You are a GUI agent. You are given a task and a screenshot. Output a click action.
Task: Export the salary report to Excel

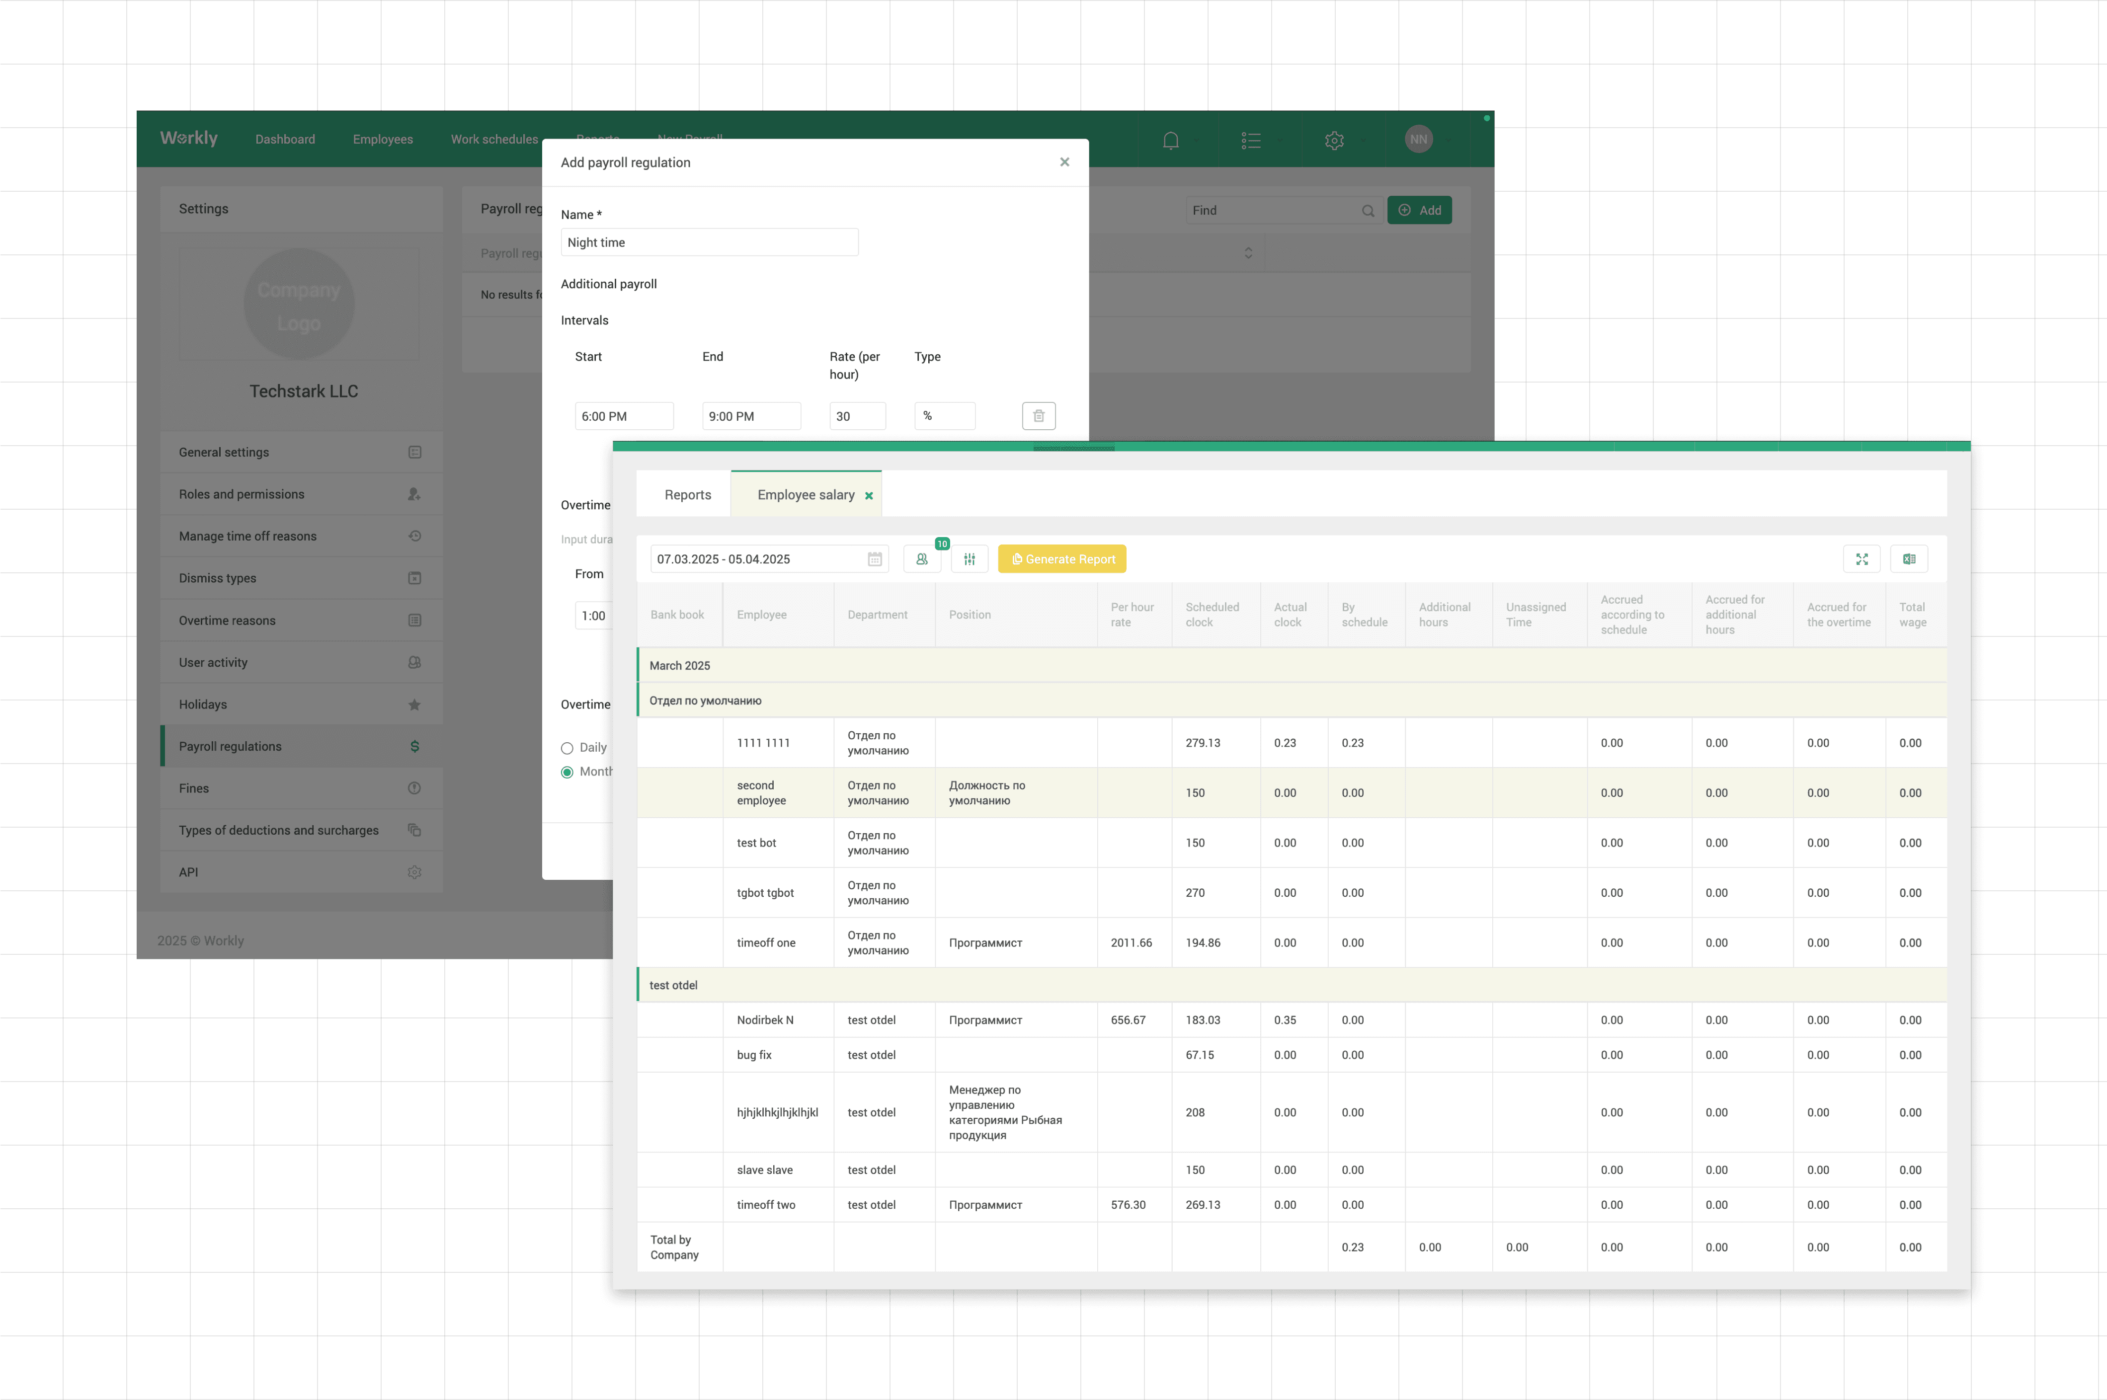(x=1909, y=559)
